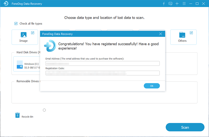
Task: Toggle Check all file types checkbox
Action: coord(16,24)
